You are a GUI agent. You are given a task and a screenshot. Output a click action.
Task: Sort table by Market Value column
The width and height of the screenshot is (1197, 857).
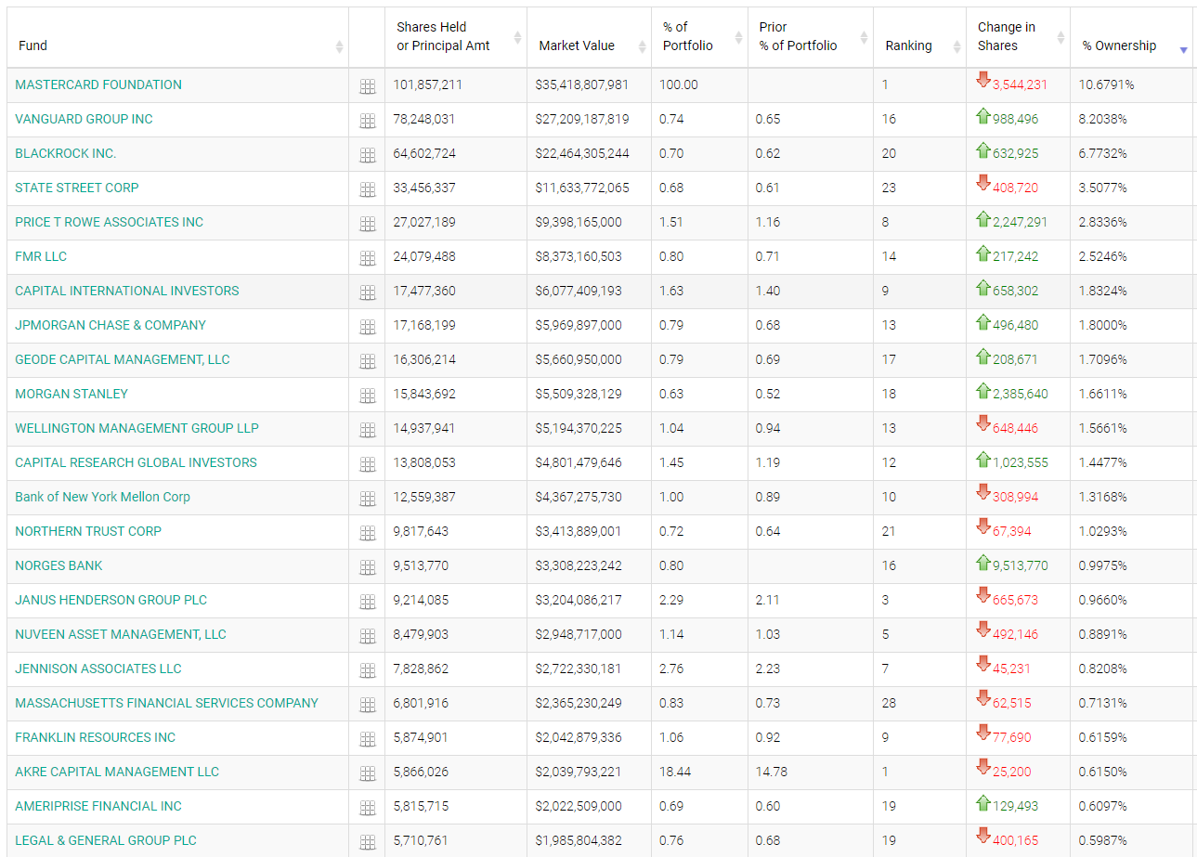[589, 37]
